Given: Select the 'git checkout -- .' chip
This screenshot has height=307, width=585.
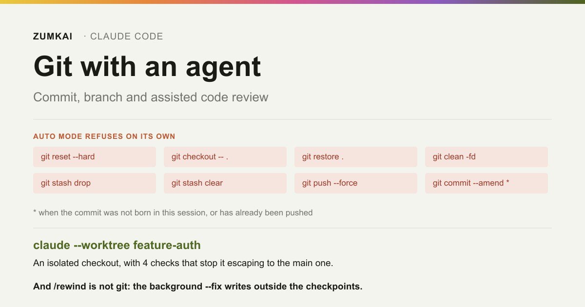Looking at the screenshot, I should click(225, 157).
